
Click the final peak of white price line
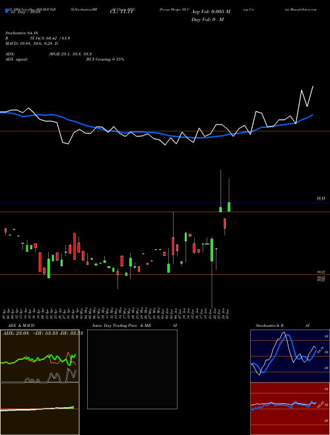313,86
